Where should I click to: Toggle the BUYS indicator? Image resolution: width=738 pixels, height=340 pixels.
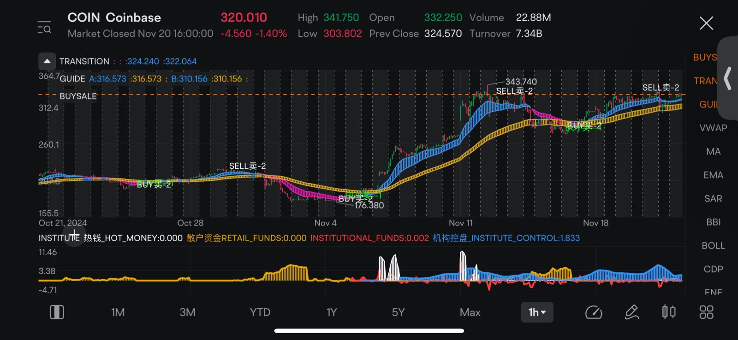click(x=705, y=58)
